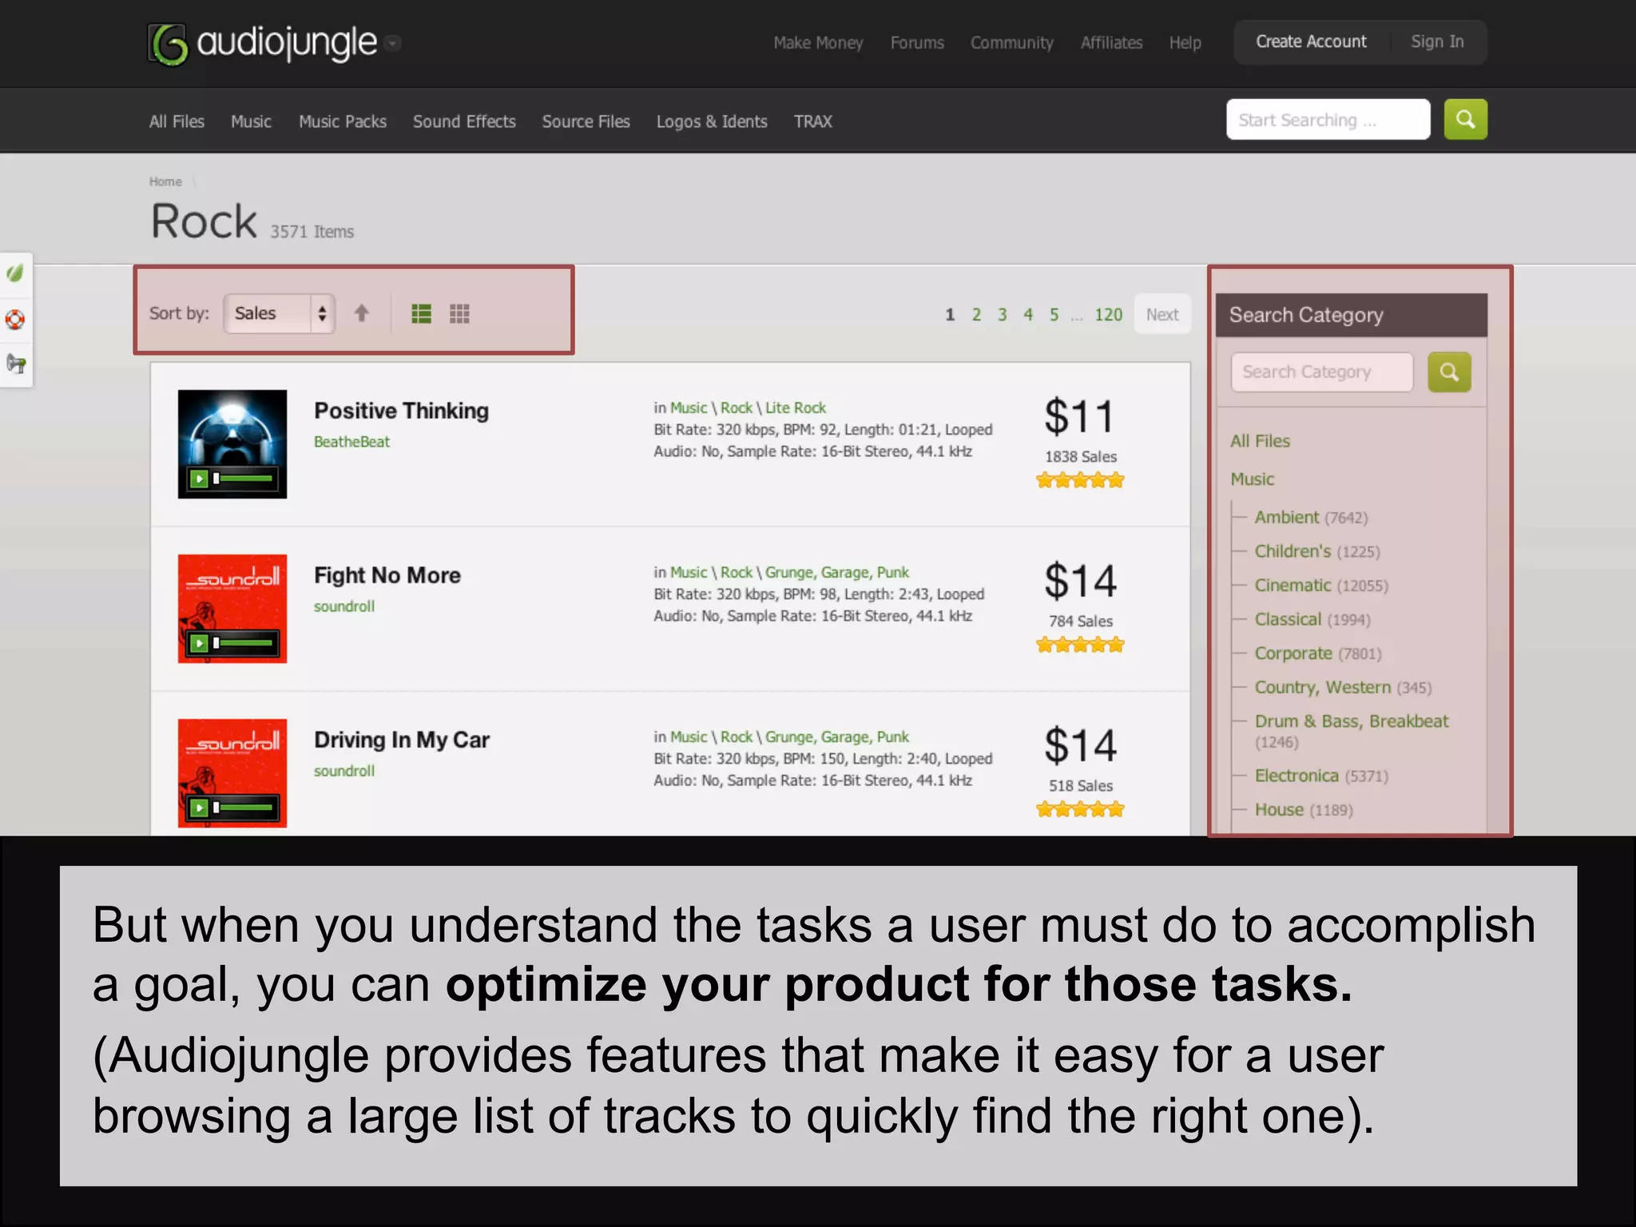Viewport: 1636px width, 1227px height.
Task: Open the Positive Thinking thumbnail
Action: point(232,443)
